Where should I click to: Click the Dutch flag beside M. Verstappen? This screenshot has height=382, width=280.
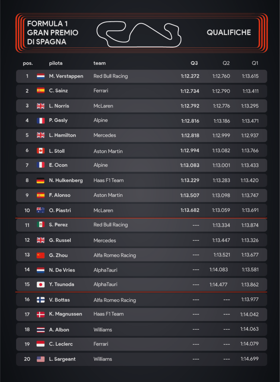tap(41, 76)
